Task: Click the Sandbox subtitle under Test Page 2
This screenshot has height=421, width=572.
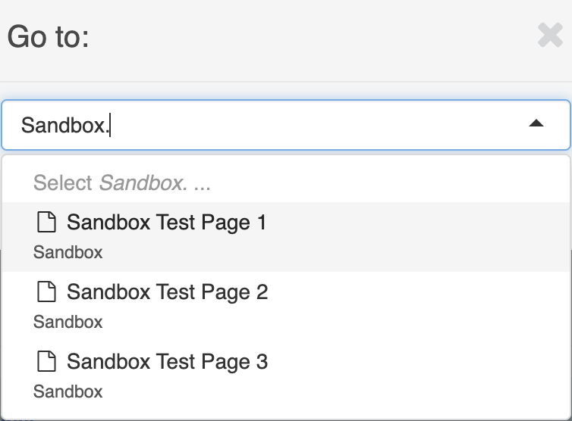Action: coord(68,322)
